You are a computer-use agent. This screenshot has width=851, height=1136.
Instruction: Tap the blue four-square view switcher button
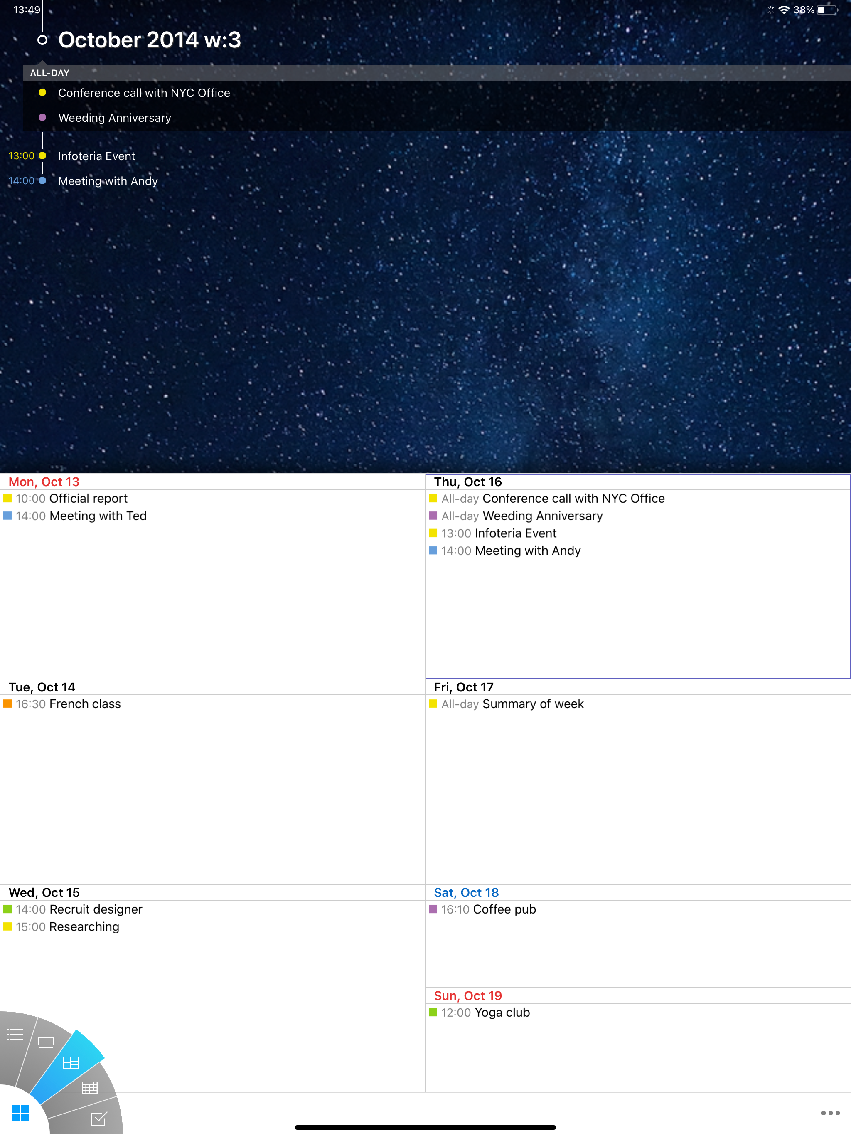pyautogui.click(x=20, y=1113)
